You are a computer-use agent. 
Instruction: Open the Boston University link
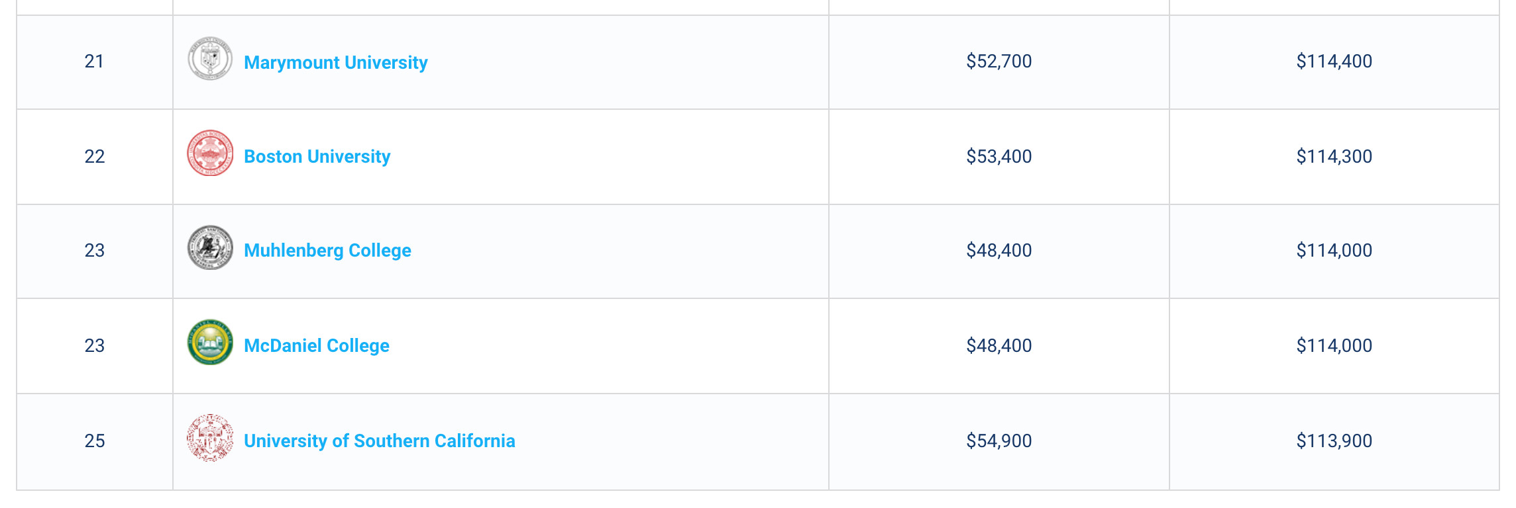[317, 156]
